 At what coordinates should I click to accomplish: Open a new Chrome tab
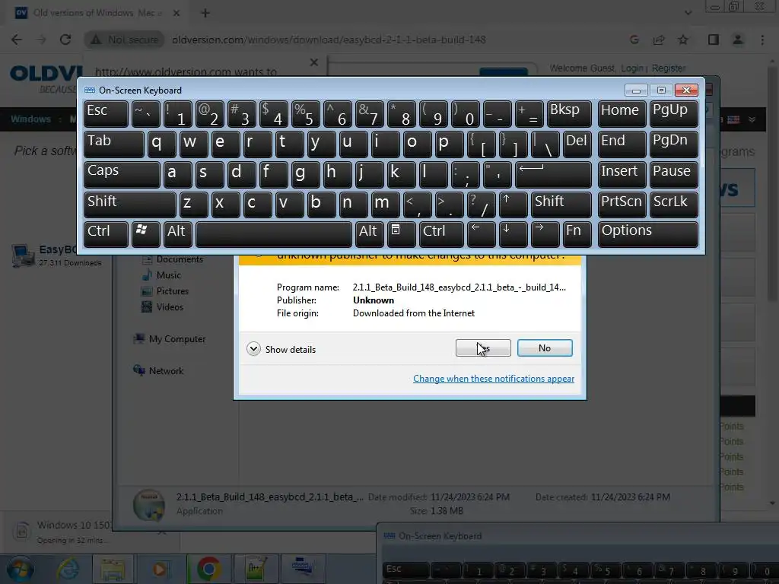point(205,13)
